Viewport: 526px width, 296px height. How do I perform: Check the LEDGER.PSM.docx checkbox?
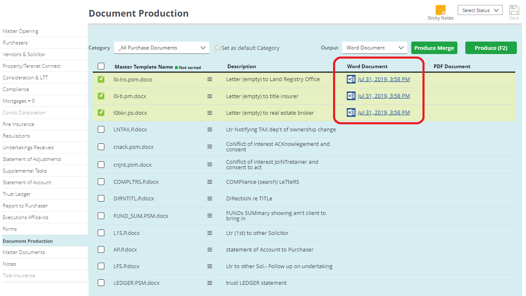[x=101, y=283]
